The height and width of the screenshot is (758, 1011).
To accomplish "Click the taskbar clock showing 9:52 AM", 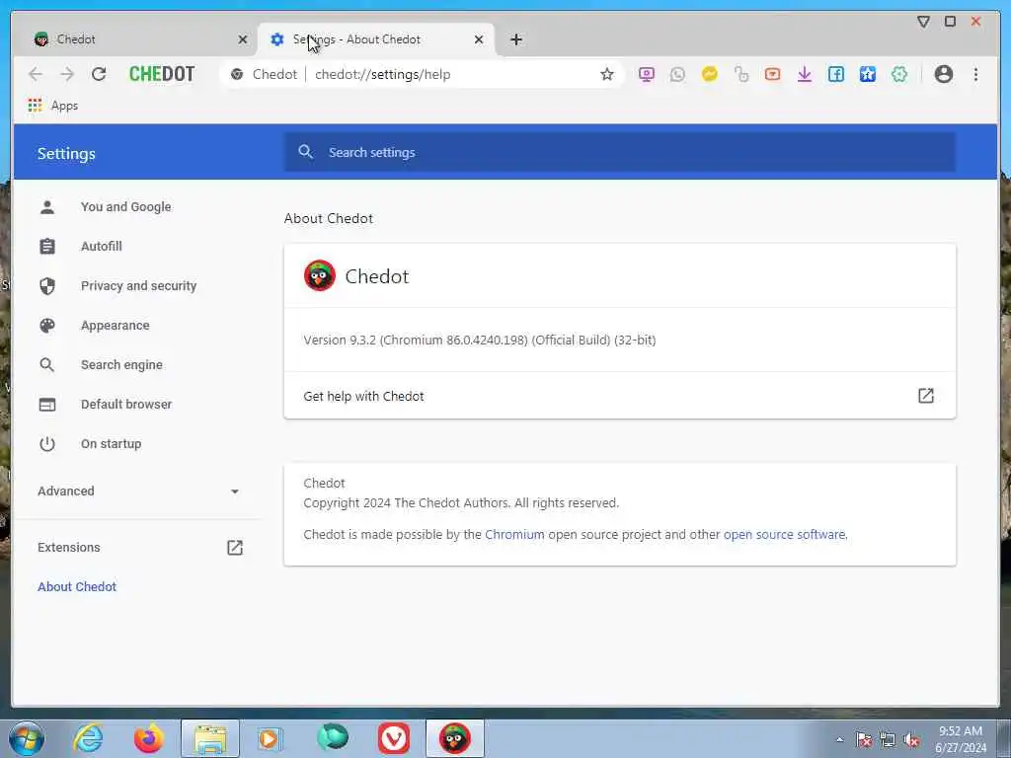I will point(960,739).
